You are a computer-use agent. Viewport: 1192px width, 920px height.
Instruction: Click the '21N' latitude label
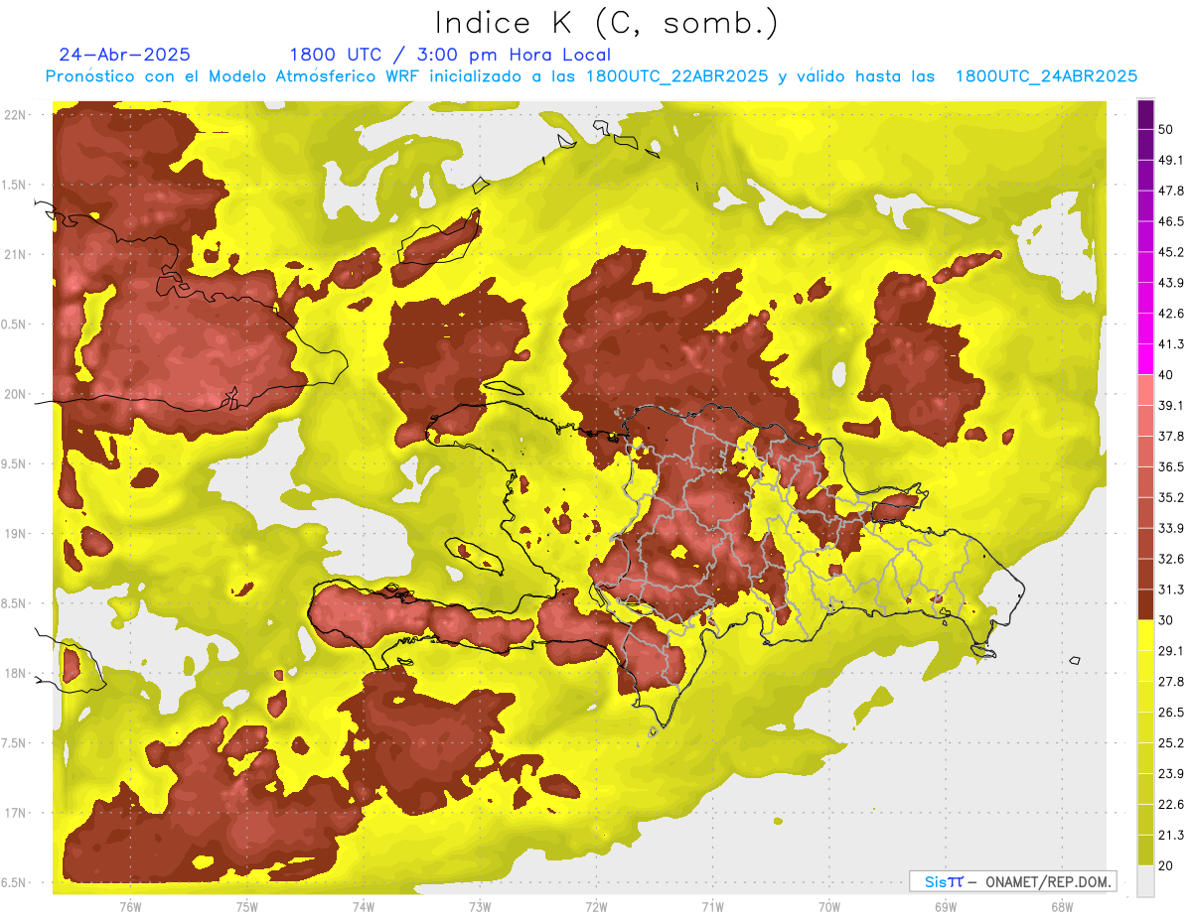click(x=16, y=255)
